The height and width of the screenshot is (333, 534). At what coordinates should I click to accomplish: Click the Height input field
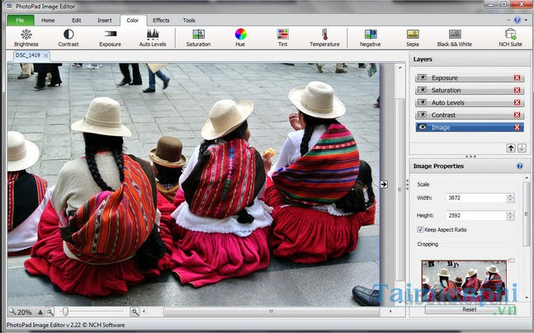pyautogui.click(x=476, y=215)
